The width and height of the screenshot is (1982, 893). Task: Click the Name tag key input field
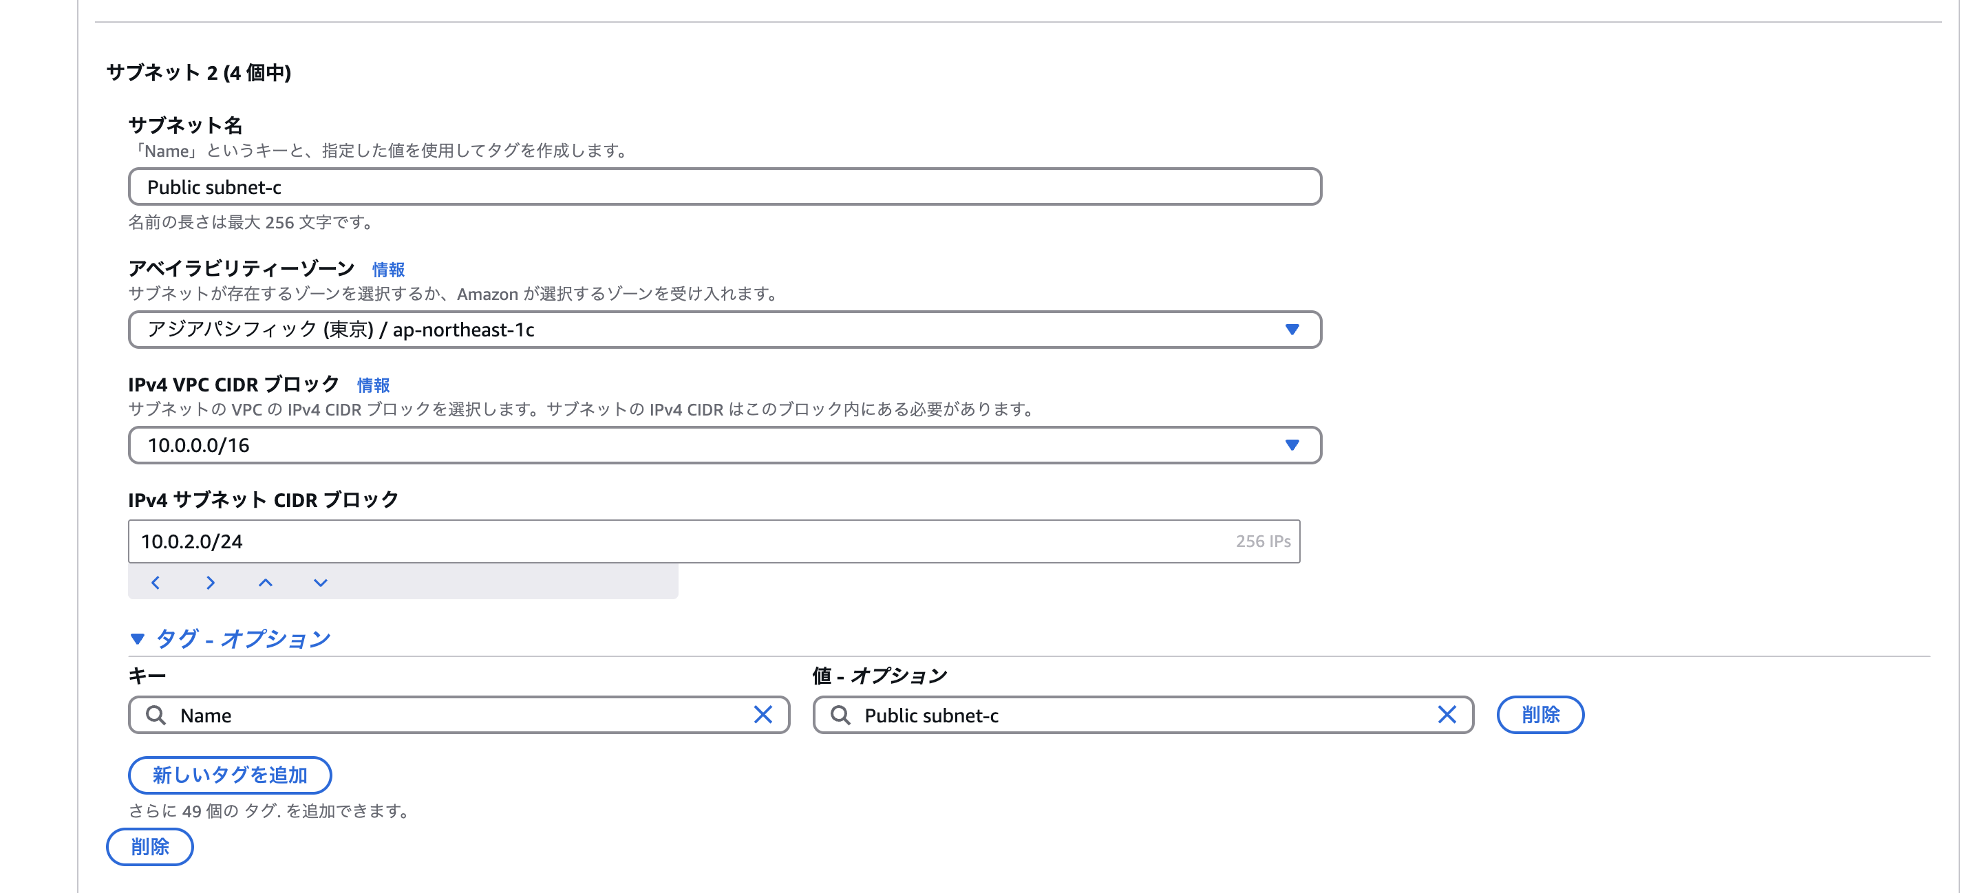click(462, 716)
